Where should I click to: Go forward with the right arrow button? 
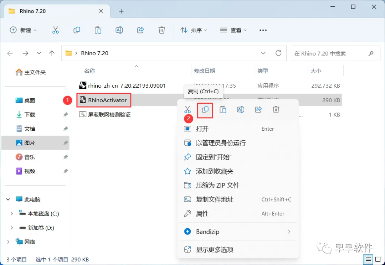(26, 53)
